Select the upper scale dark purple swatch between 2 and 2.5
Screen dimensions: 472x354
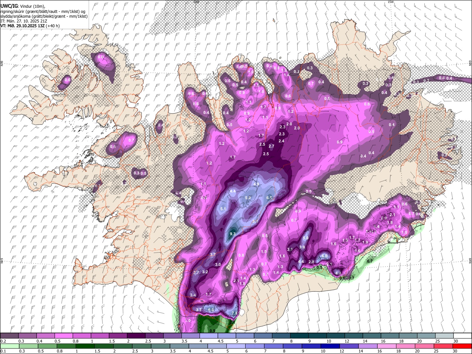click(x=136, y=336)
